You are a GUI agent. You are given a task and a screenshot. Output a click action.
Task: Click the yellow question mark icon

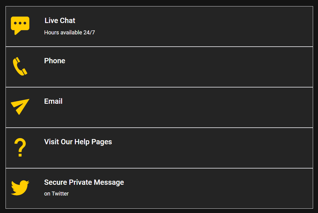click(20, 148)
